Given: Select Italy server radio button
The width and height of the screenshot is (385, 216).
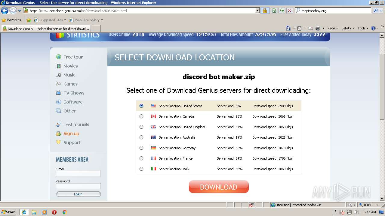Looking at the screenshot, I should tap(141, 169).
